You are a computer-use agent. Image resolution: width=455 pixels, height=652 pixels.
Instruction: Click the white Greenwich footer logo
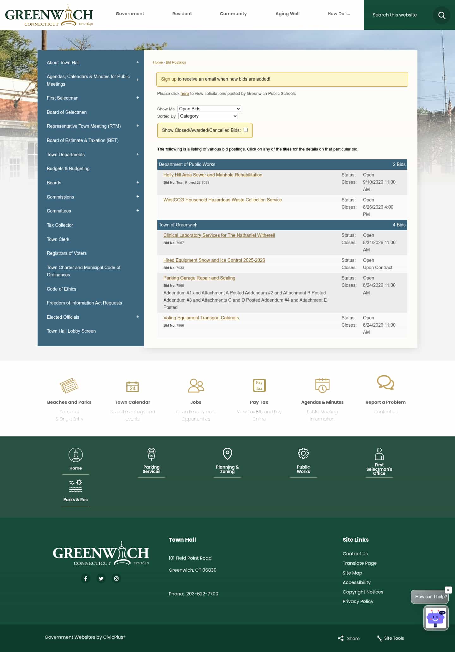(x=101, y=553)
